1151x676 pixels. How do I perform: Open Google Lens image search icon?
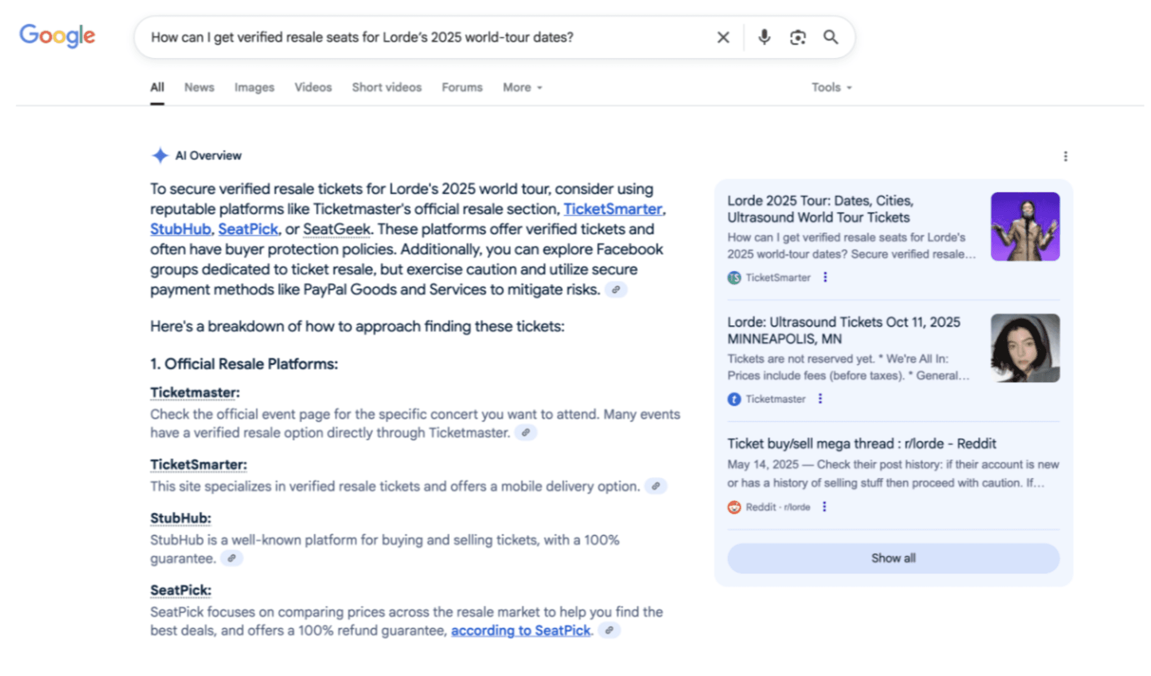tap(798, 37)
